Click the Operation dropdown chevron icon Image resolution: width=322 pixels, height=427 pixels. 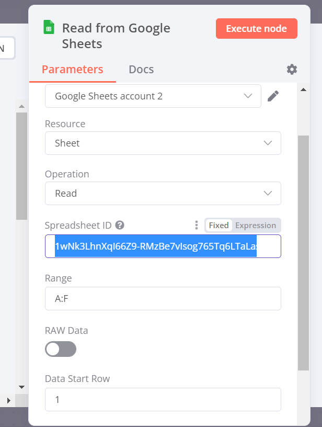coord(268,193)
